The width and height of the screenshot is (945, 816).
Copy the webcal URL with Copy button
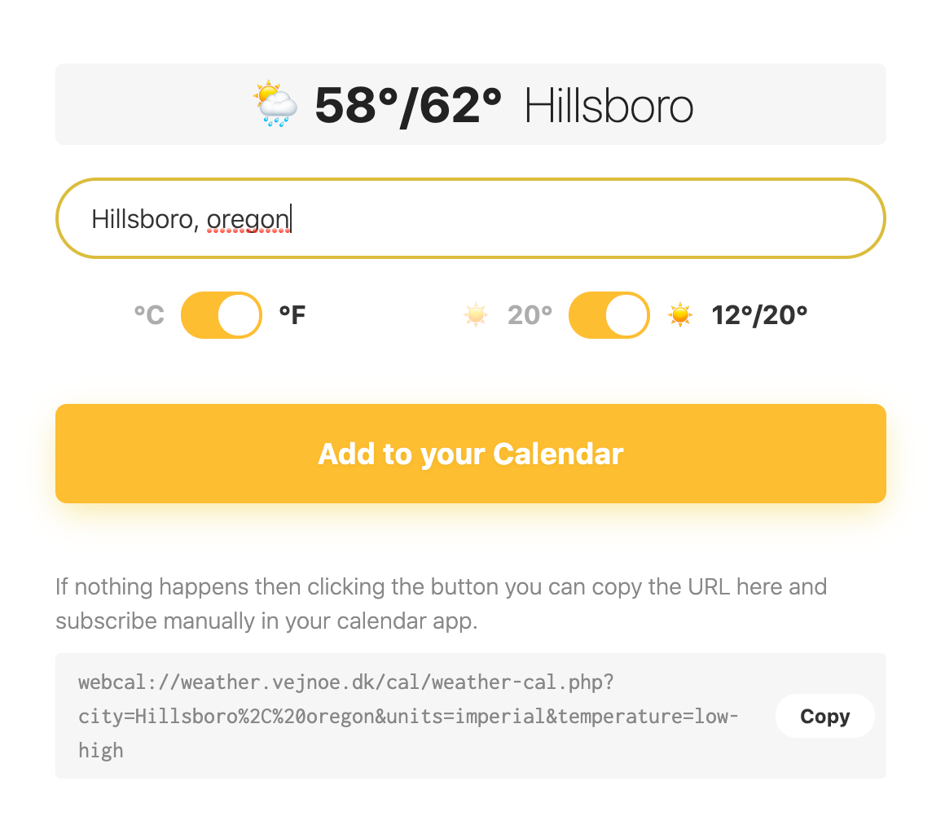(824, 715)
